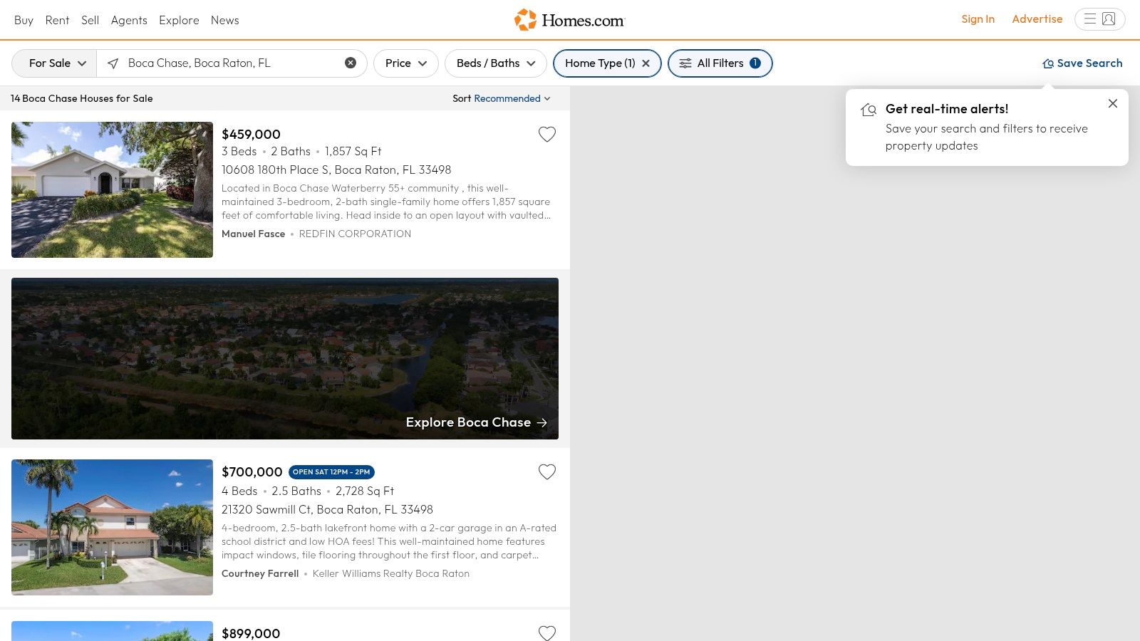
Task: Open photo of 10608 180th Place S listing
Action: click(112, 189)
